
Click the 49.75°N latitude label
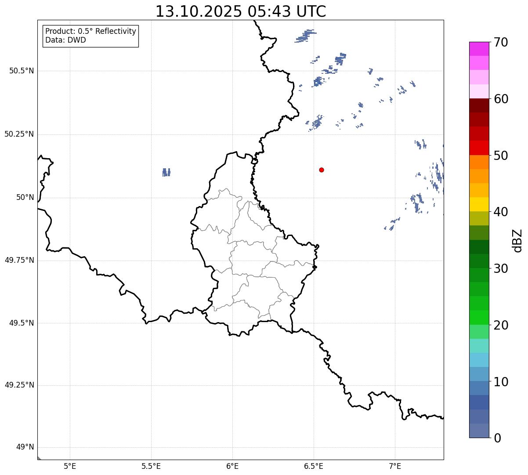pos(19,260)
